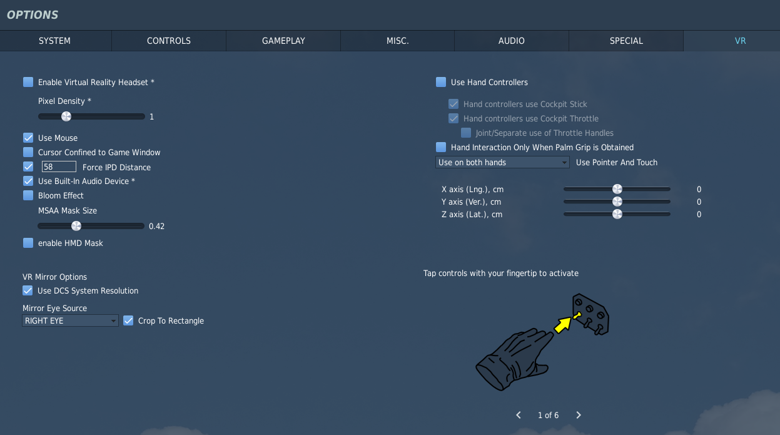Enable Hand Interaction Only When Palm Grip

pos(441,147)
